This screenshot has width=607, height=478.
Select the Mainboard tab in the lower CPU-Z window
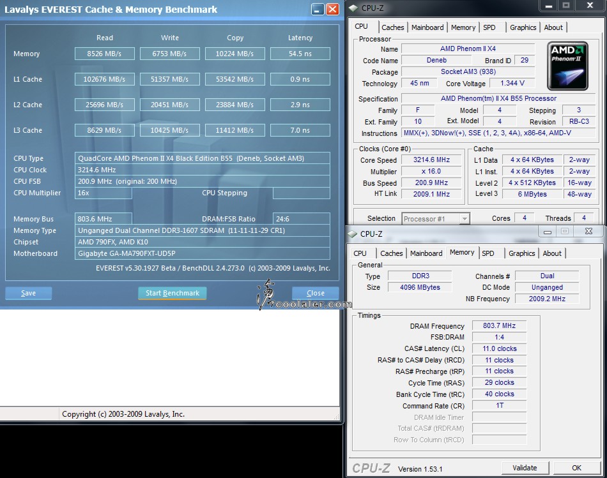point(426,253)
